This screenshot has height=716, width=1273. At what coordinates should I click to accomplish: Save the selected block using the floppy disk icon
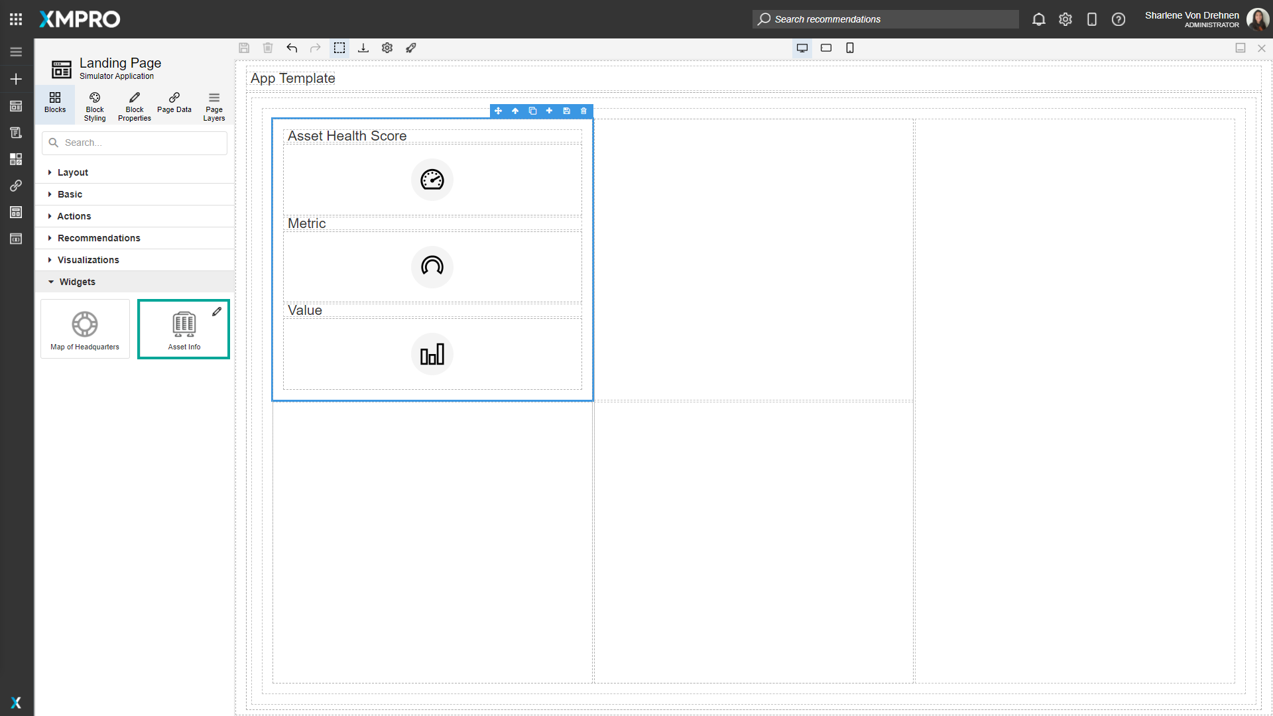pyautogui.click(x=567, y=111)
